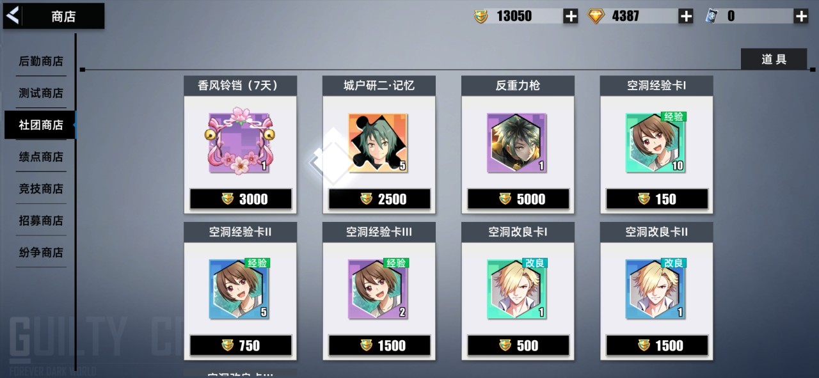Select the 空洞经验卡III purple card thumbnail
The height and width of the screenshot is (378, 819).
click(378, 289)
